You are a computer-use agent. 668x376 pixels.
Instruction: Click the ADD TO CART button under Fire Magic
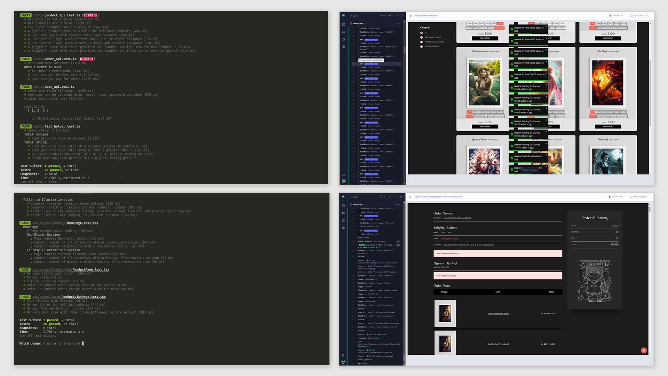pyautogui.click(x=607, y=126)
